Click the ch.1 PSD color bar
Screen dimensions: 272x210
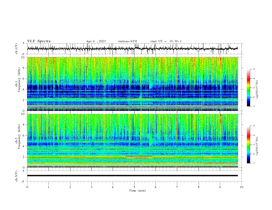(248, 88)
